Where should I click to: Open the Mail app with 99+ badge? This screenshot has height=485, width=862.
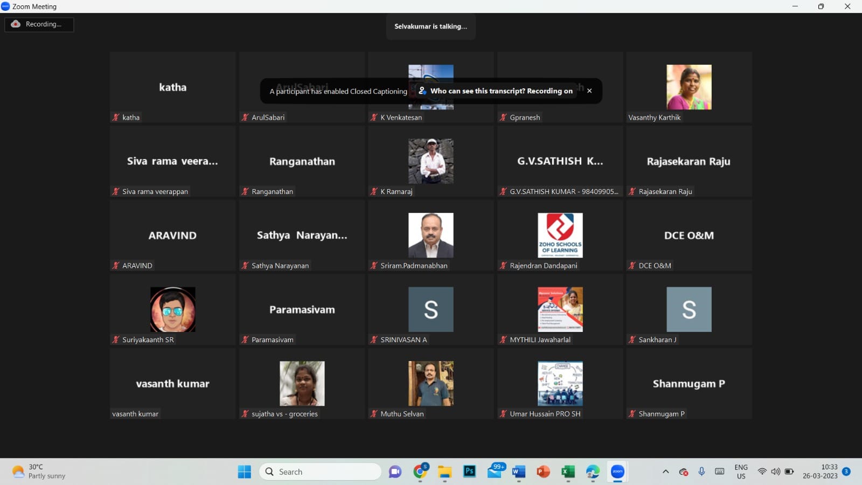pyautogui.click(x=495, y=472)
